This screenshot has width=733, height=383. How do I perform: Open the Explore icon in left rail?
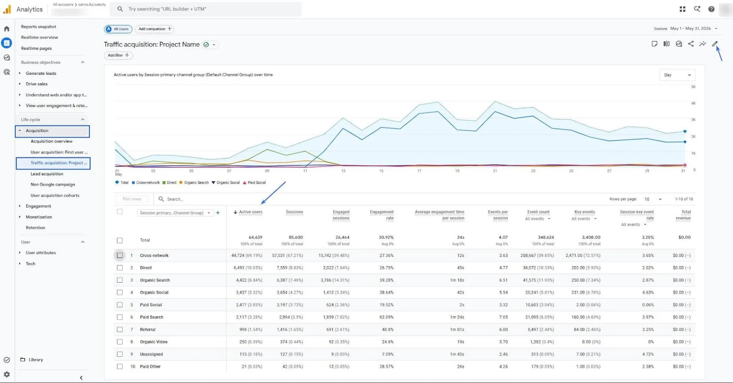(7, 58)
